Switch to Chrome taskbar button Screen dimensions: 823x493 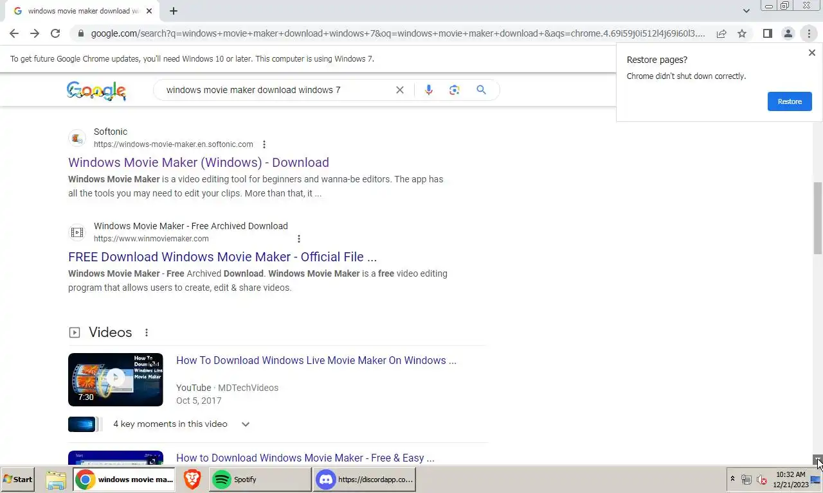coord(123,480)
